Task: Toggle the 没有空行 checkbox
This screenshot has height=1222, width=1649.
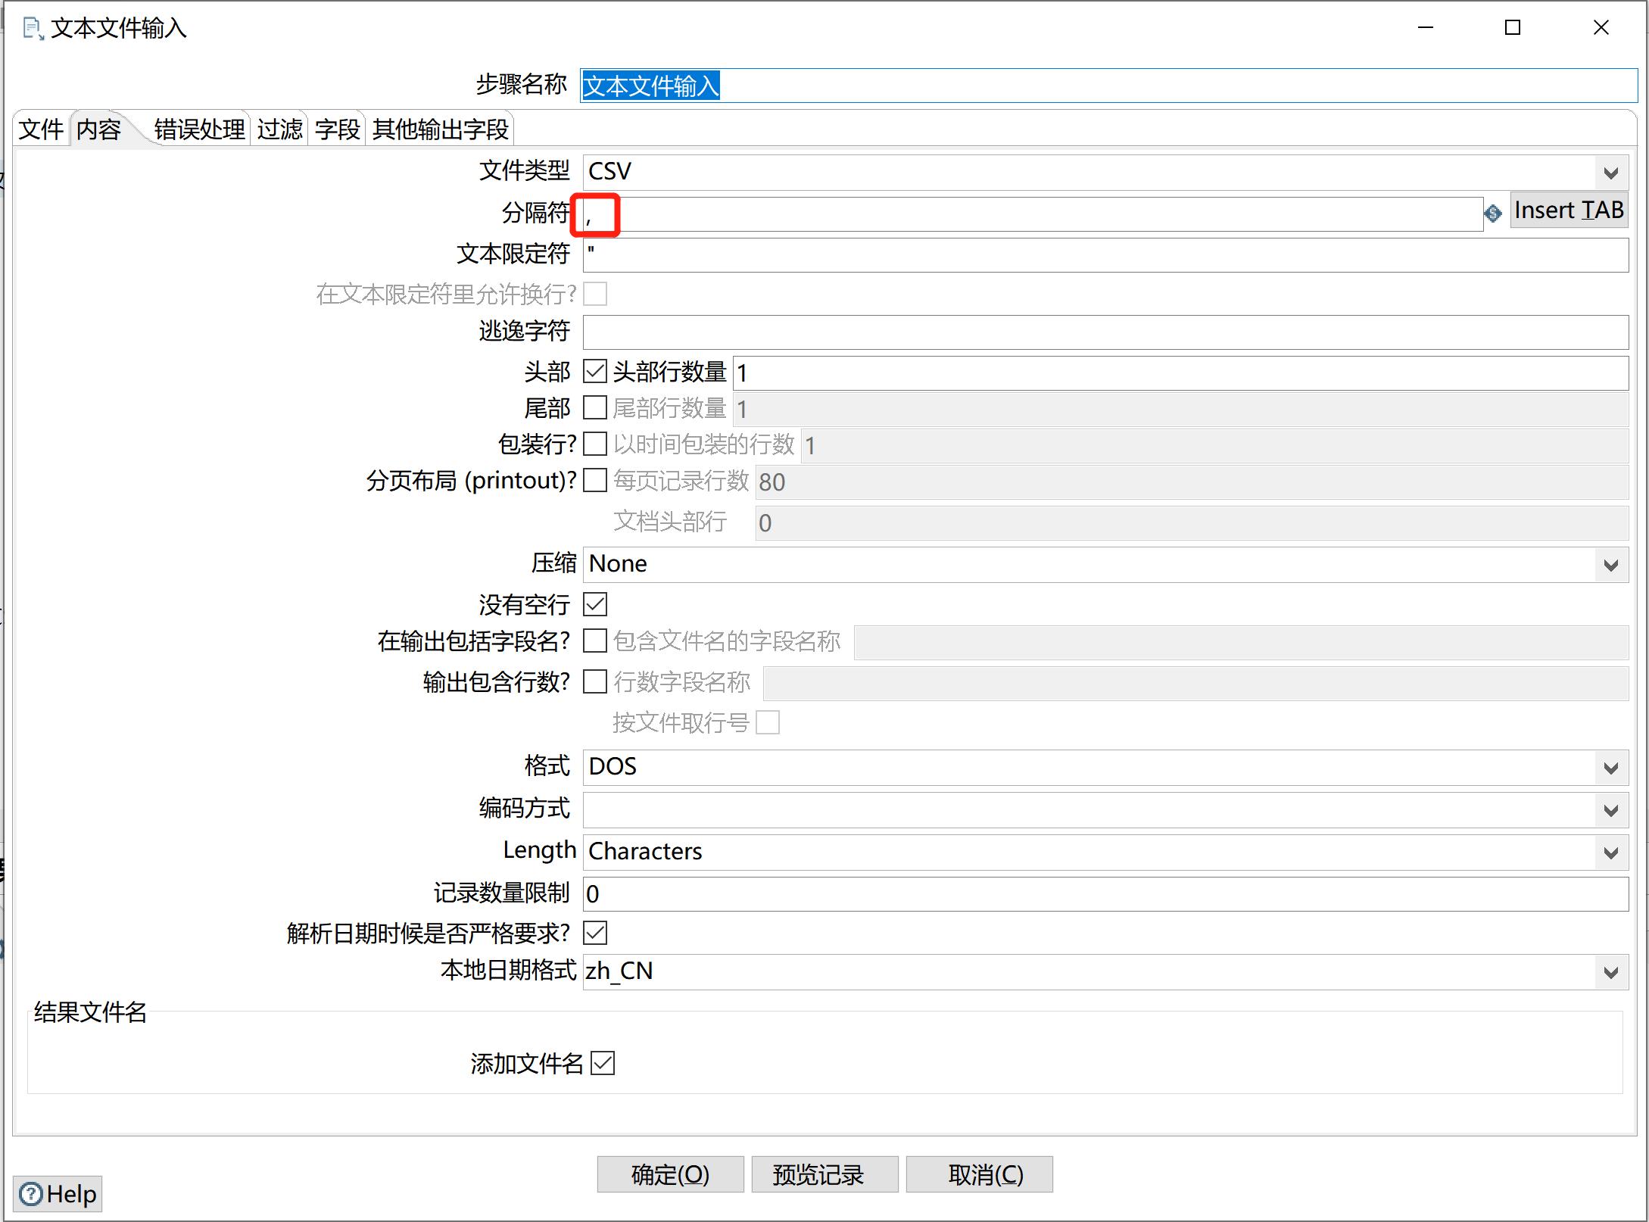Action: pyautogui.click(x=595, y=604)
